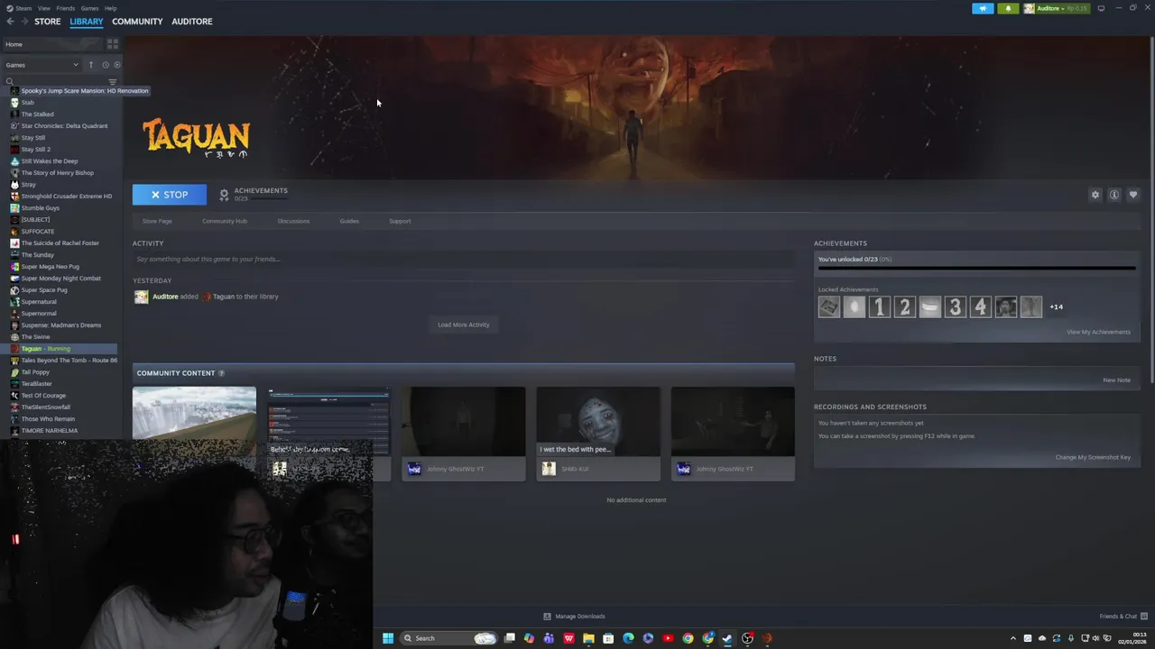Open the advanced filter options icon

[x=113, y=82]
